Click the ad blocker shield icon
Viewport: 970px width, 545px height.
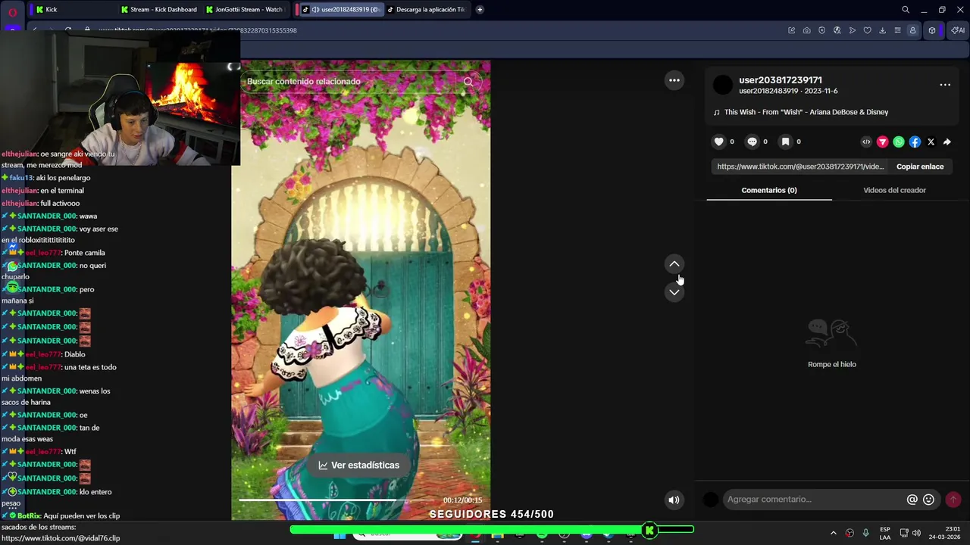pos(821,30)
